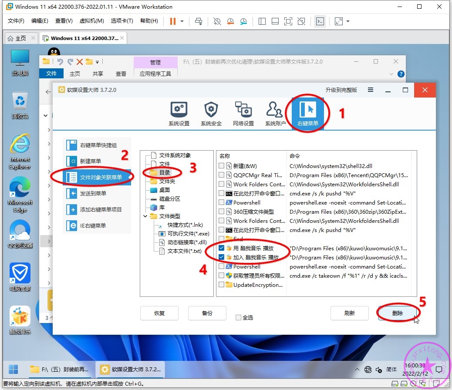Check the 新建(&W) item checkbox
This screenshot has width=452, height=390.
click(221, 166)
